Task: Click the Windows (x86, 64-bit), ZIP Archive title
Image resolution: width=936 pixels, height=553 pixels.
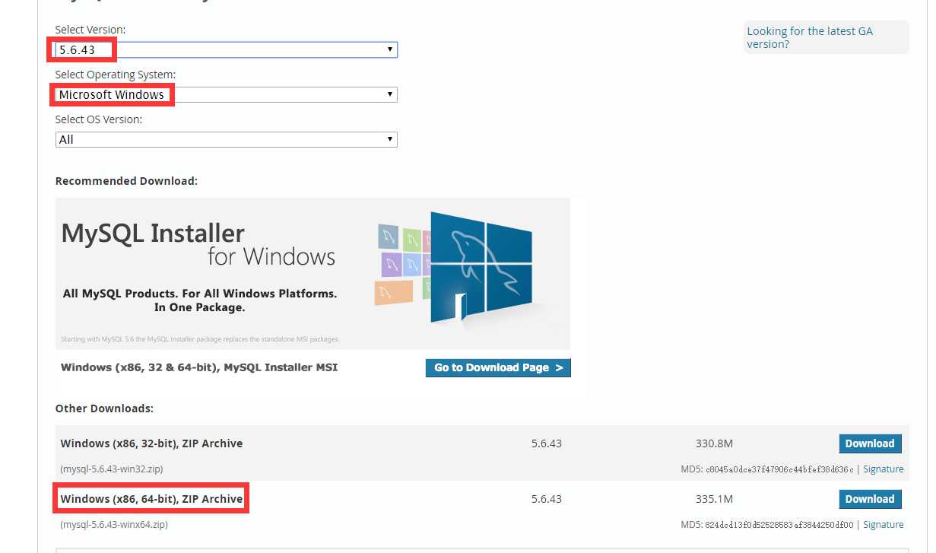Action: click(151, 499)
